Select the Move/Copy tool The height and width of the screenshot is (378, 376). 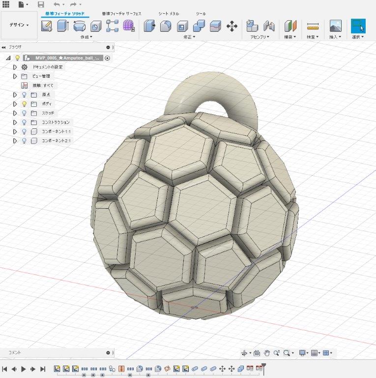point(232,26)
